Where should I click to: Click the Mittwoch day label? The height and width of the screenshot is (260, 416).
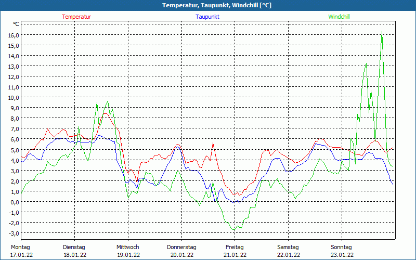click(x=128, y=248)
